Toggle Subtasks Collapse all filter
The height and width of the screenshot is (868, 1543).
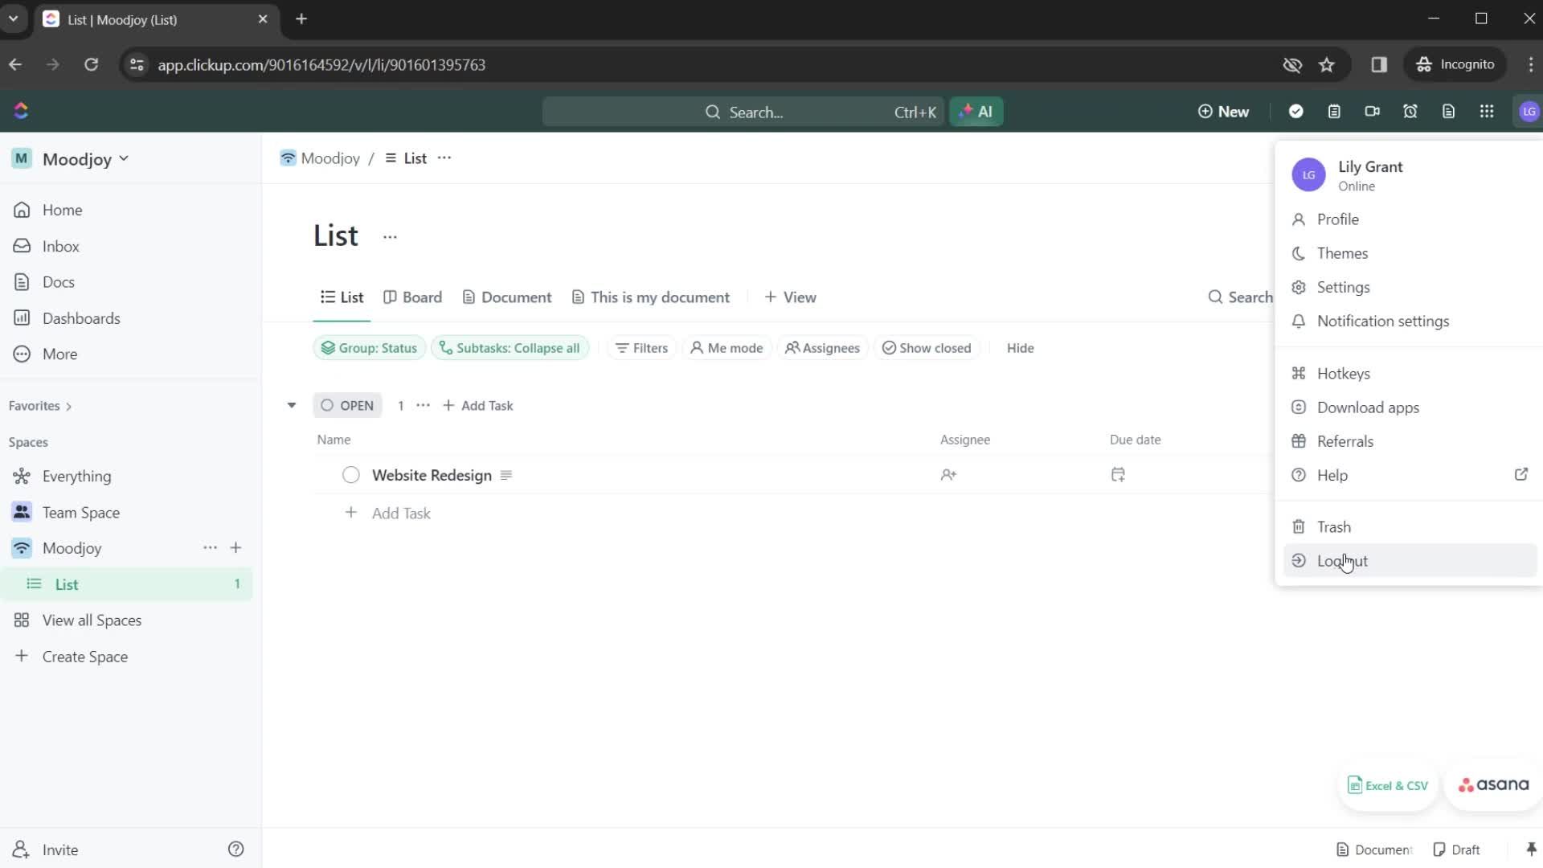click(x=510, y=348)
